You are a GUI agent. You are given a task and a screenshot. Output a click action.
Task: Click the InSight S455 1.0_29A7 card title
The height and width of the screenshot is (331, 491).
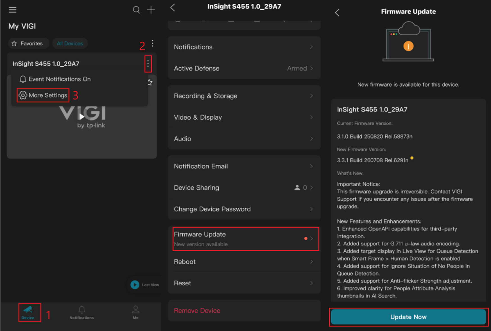(46, 64)
